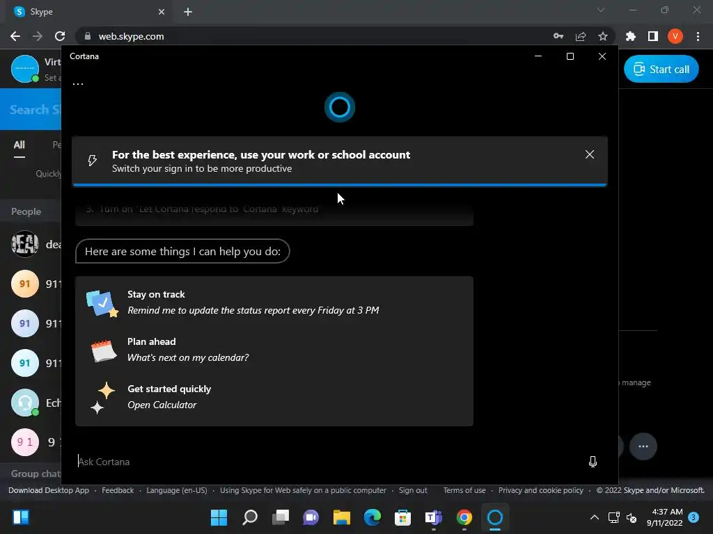
Task: Open the taskbar clock and date
Action: coord(665,517)
